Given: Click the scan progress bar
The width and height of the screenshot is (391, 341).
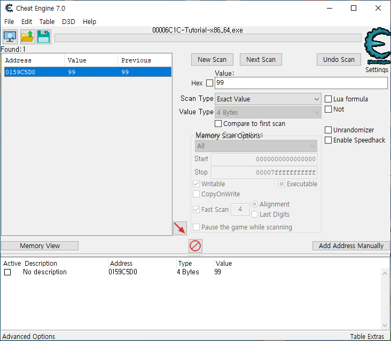Looking at the screenshot, I should click(x=208, y=38).
